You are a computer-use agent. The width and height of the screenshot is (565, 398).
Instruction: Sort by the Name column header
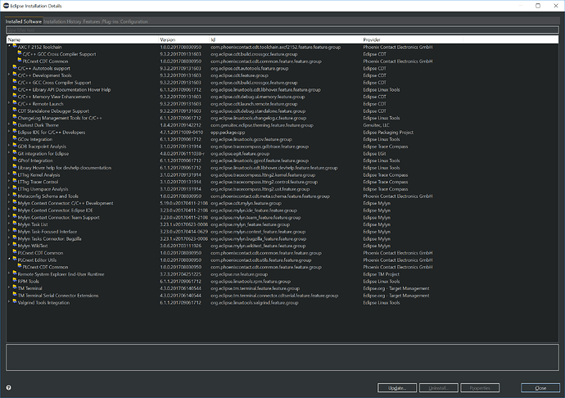(82, 39)
